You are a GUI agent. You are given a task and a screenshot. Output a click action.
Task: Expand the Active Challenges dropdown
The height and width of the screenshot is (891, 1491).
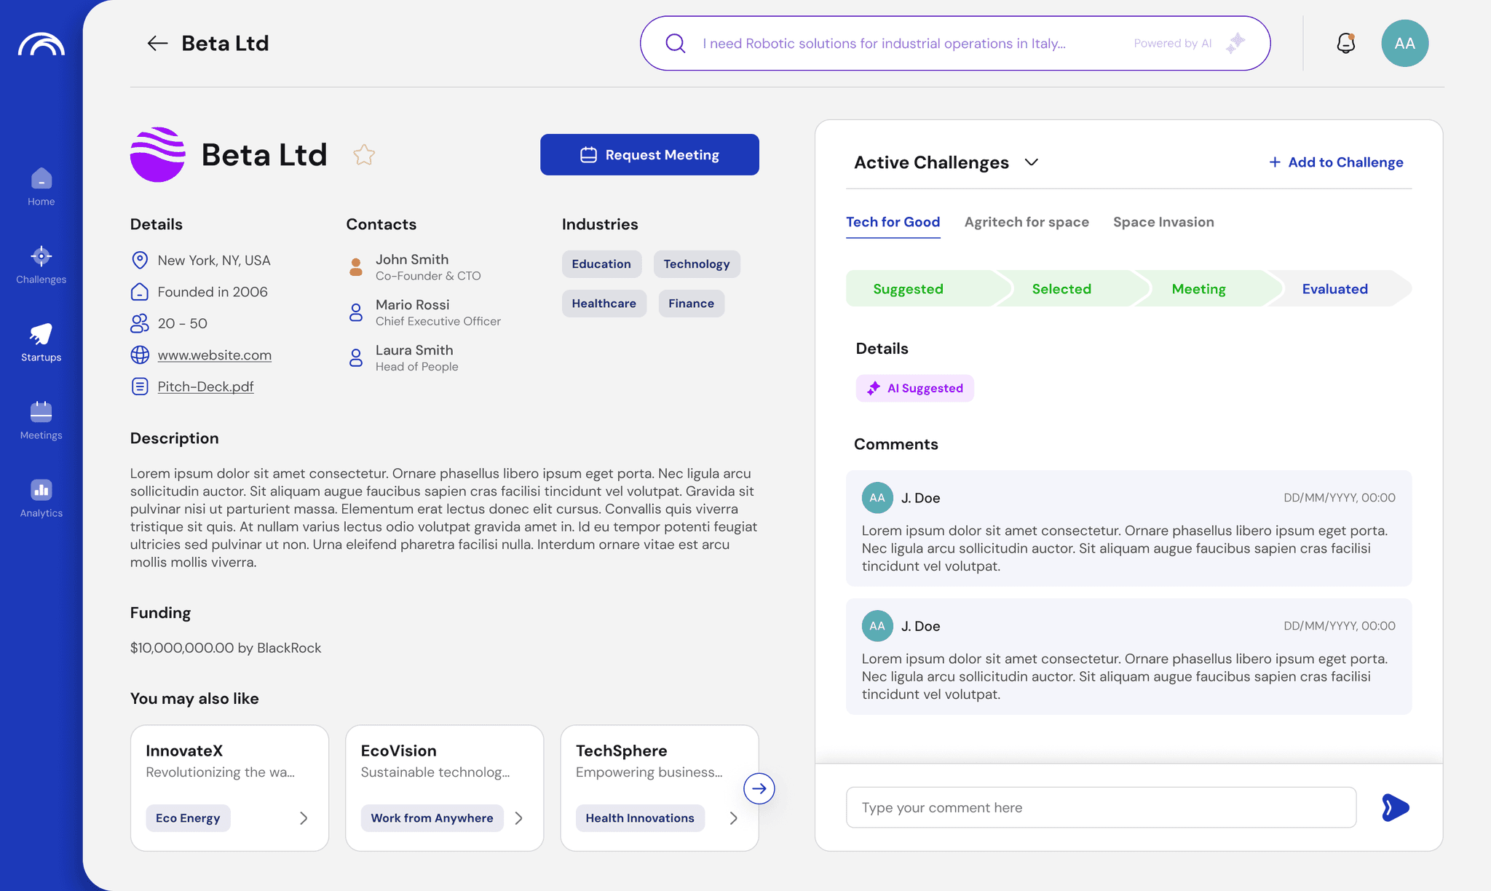(1031, 162)
